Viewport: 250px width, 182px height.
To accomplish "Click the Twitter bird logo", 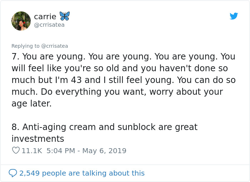I will [x=234, y=16].
